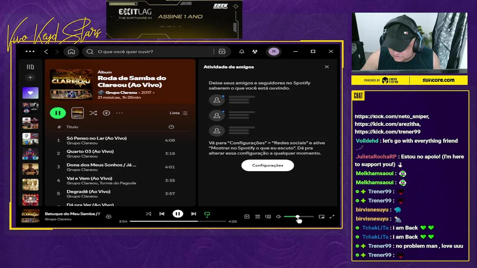Screen dimensions: 477x268
Task: Toggle the Now Playing view
Action: pos(247,217)
